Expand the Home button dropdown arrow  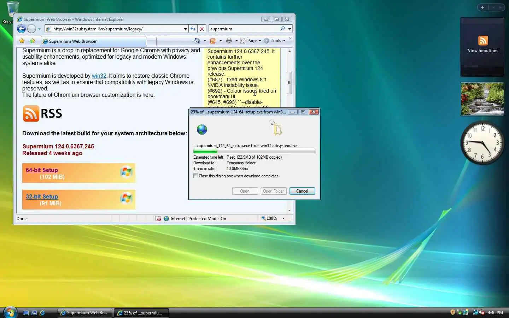(x=205, y=41)
